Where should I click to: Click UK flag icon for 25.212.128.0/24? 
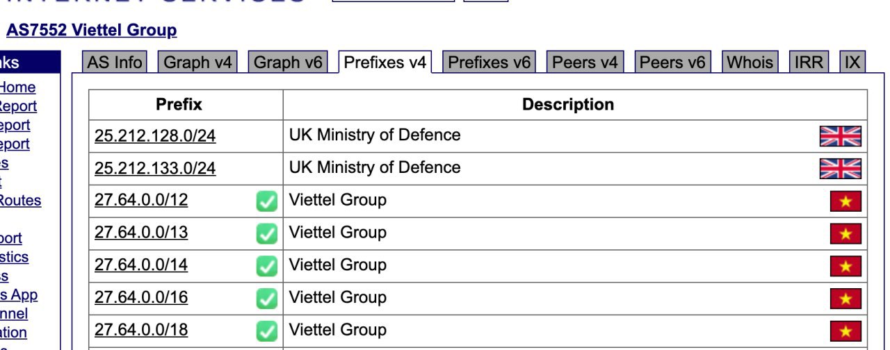pos(840,136)
